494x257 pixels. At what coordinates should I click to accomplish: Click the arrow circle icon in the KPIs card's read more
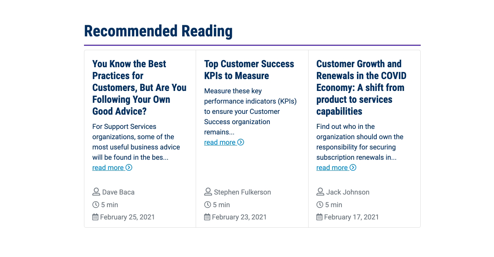(240, 142)
